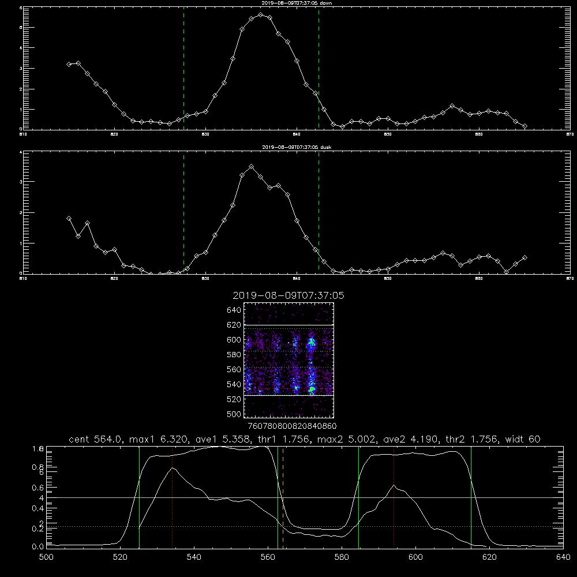Click bottom plot y-axis label '0.0'

[x=38, y=547]
